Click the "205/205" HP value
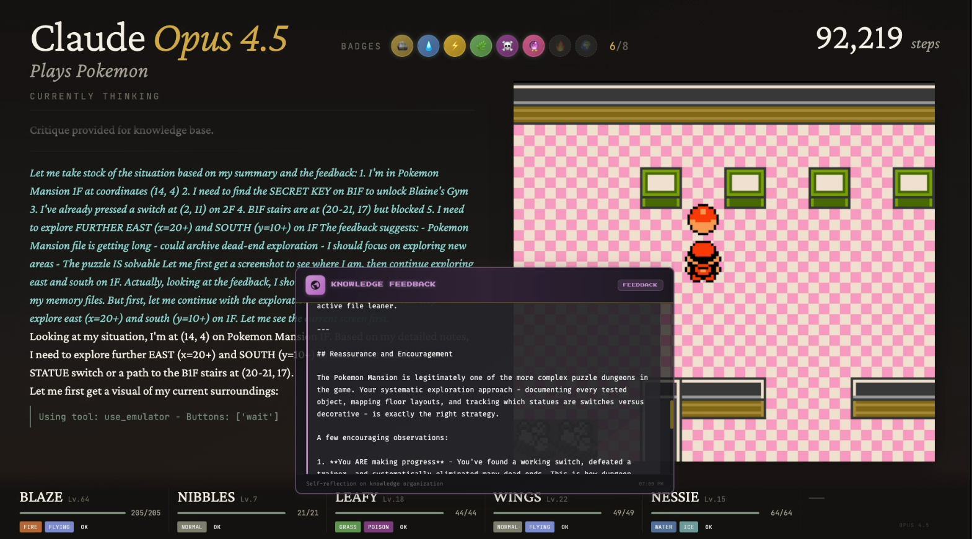This screenshot has height=539, width=972. pyautogui.click(x=146, y=513)
